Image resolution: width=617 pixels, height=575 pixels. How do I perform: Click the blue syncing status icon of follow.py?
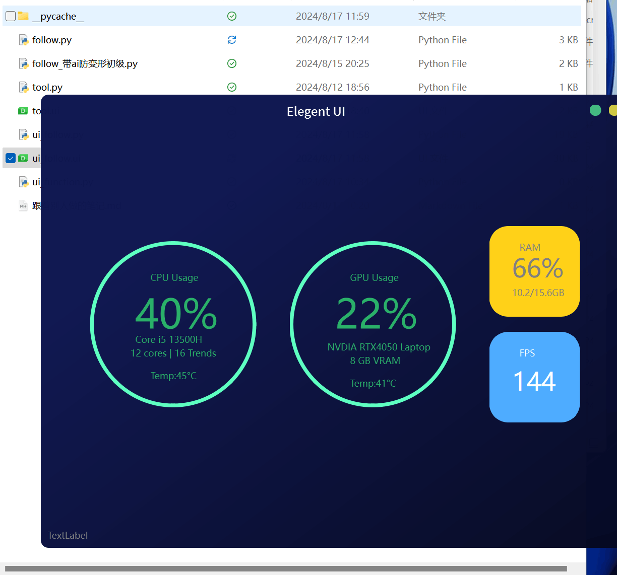click(232, 40)
